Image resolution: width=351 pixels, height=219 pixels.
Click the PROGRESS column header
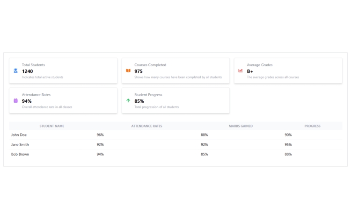312,126
